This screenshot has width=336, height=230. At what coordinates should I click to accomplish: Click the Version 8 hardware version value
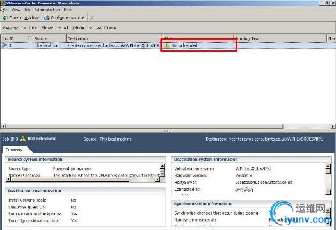243,176
